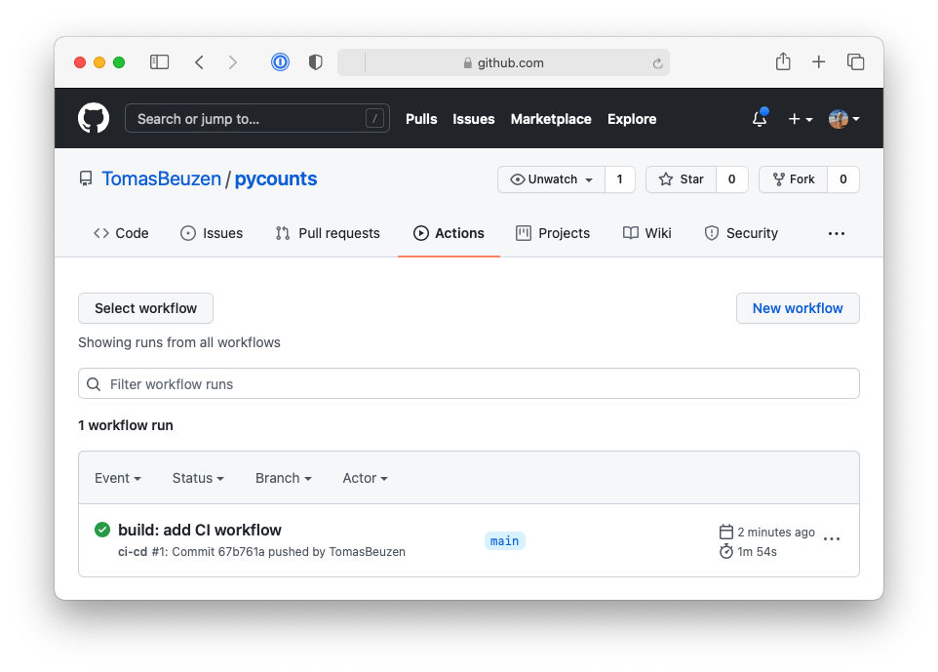Show the Safari tab overview
938x672 pixels.
(855, 61)
